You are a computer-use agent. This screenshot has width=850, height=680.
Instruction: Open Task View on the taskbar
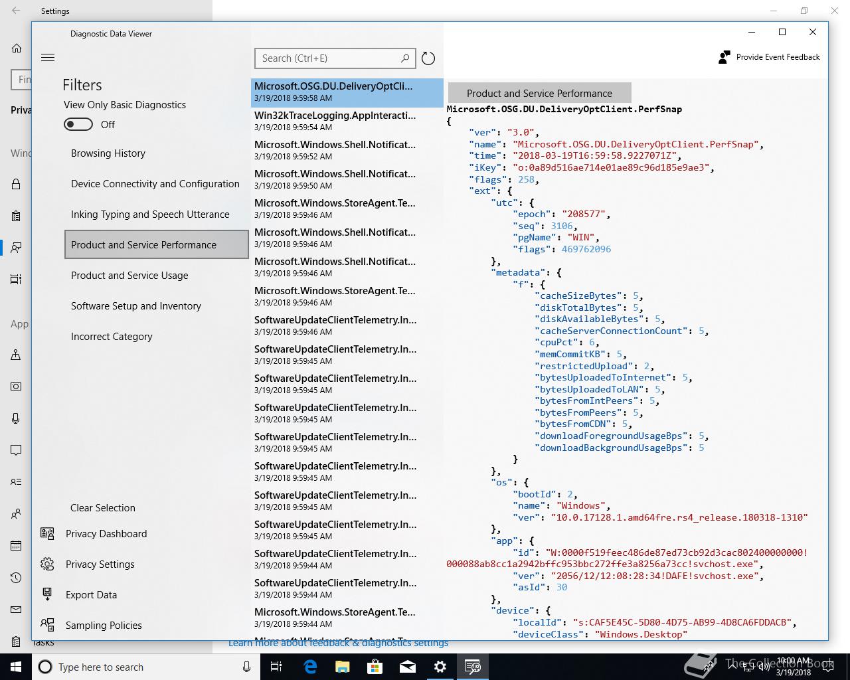(x=277, y=667)
